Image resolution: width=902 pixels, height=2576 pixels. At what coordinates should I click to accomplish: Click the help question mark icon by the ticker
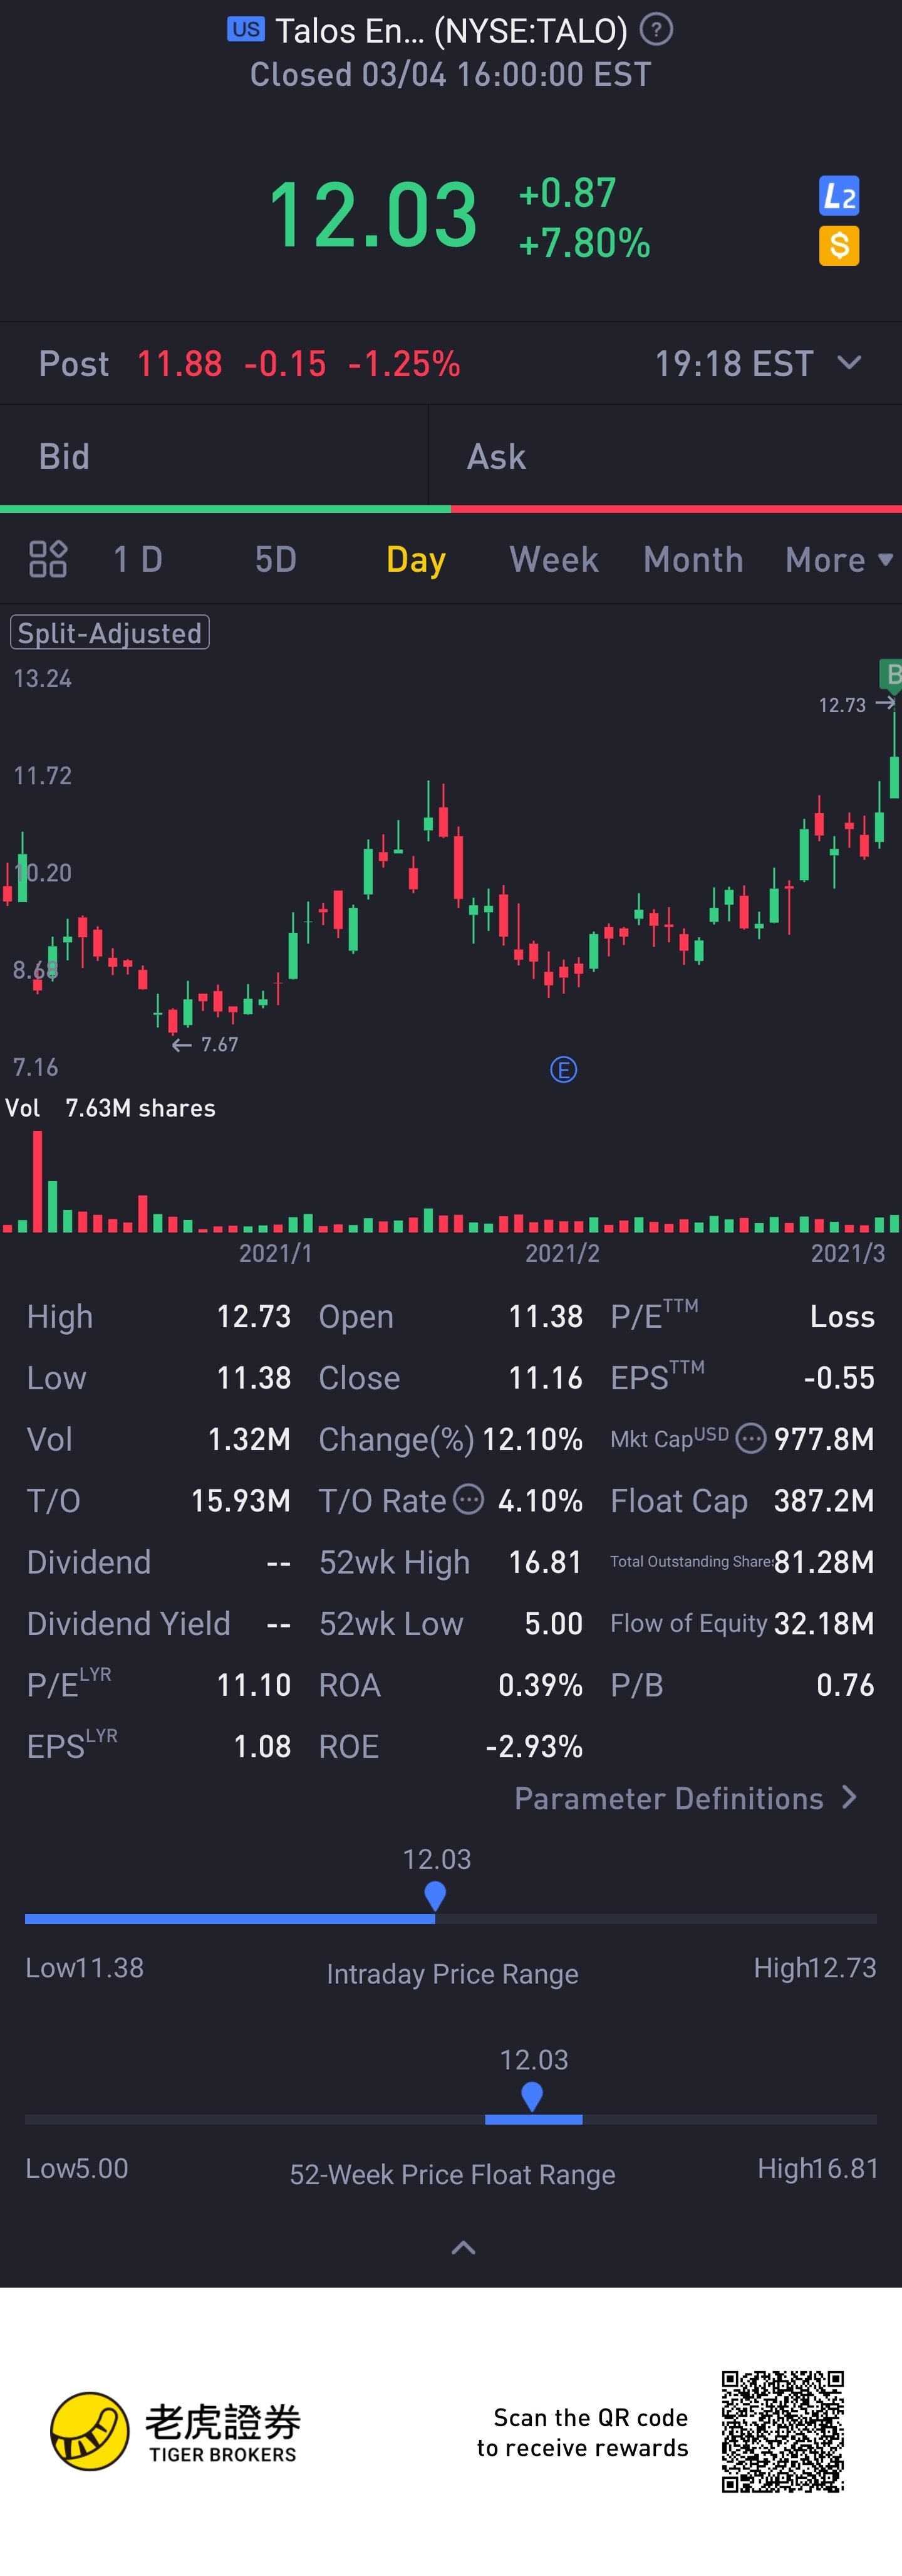[x=656, y=30]
